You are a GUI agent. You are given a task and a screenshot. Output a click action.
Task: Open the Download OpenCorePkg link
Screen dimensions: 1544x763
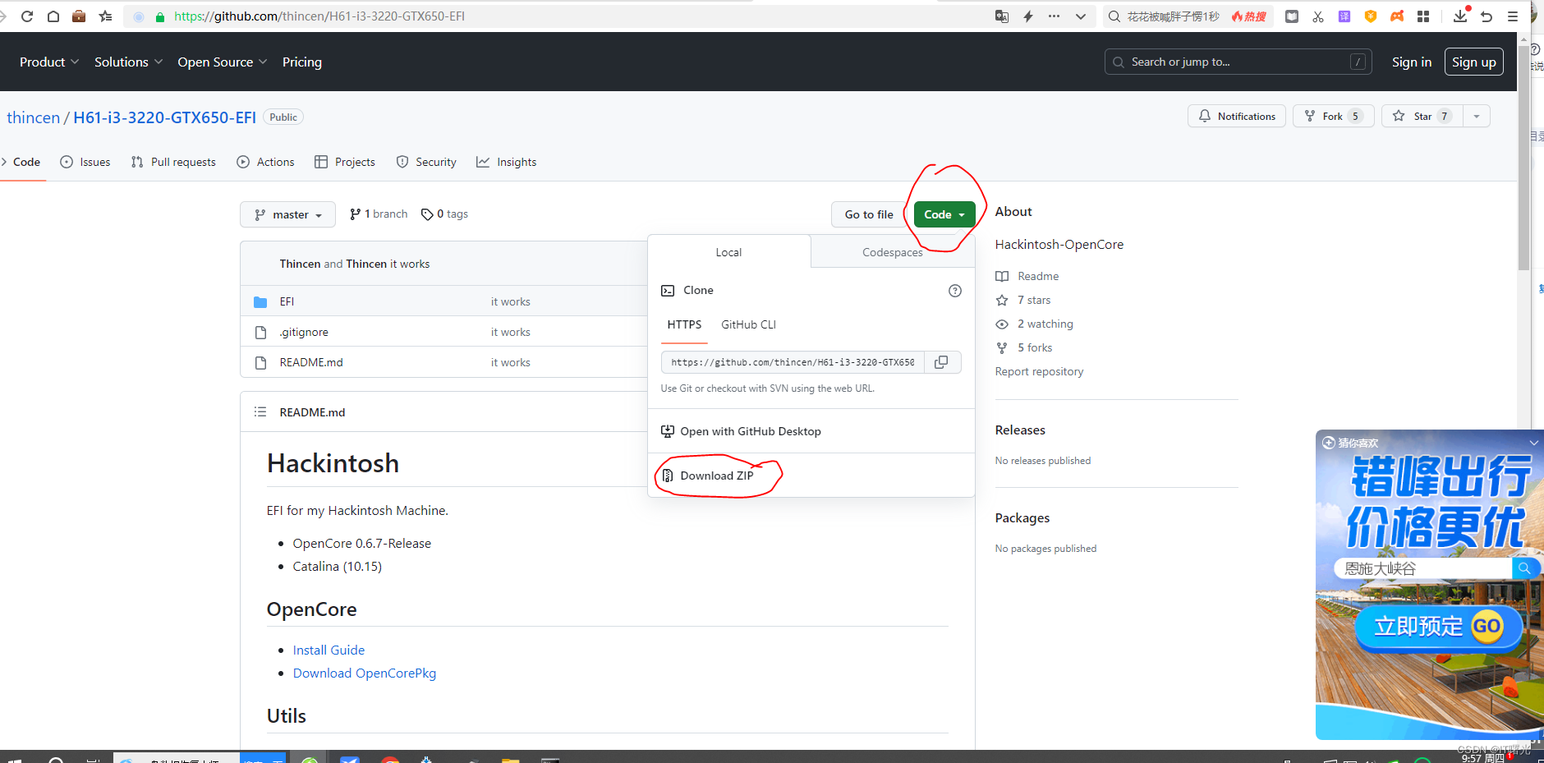365,673
